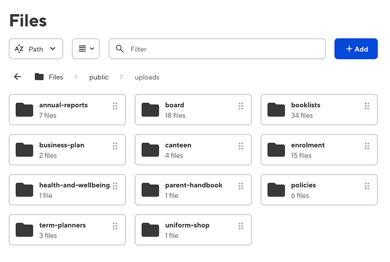The image size is (390, 262).
Task: Click the uploads breadcrumb item
Action: point(147,77)
